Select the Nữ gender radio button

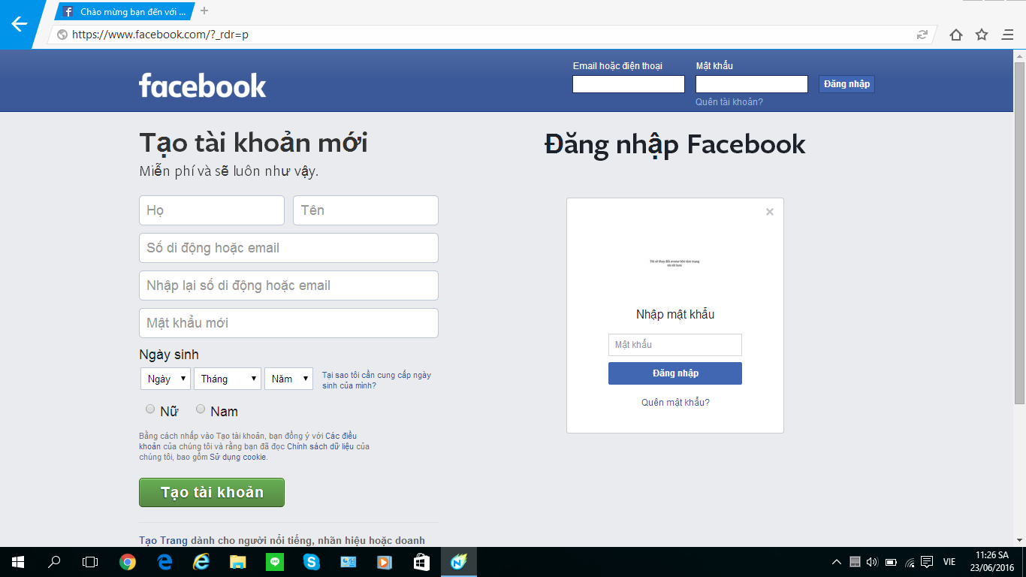click(150, 409)
